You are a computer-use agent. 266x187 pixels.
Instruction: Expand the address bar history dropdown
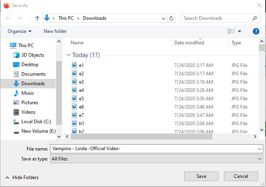click(164, 19)
